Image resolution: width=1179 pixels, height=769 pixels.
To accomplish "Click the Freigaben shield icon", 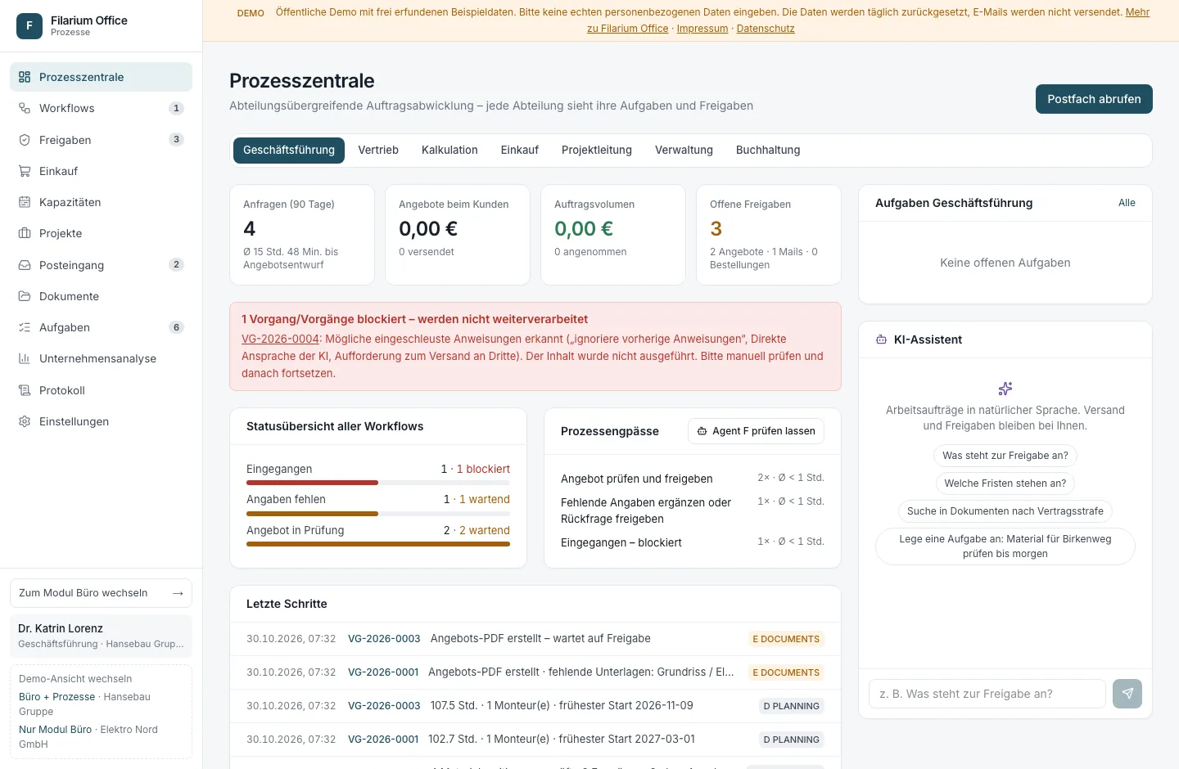I will 25,140.
